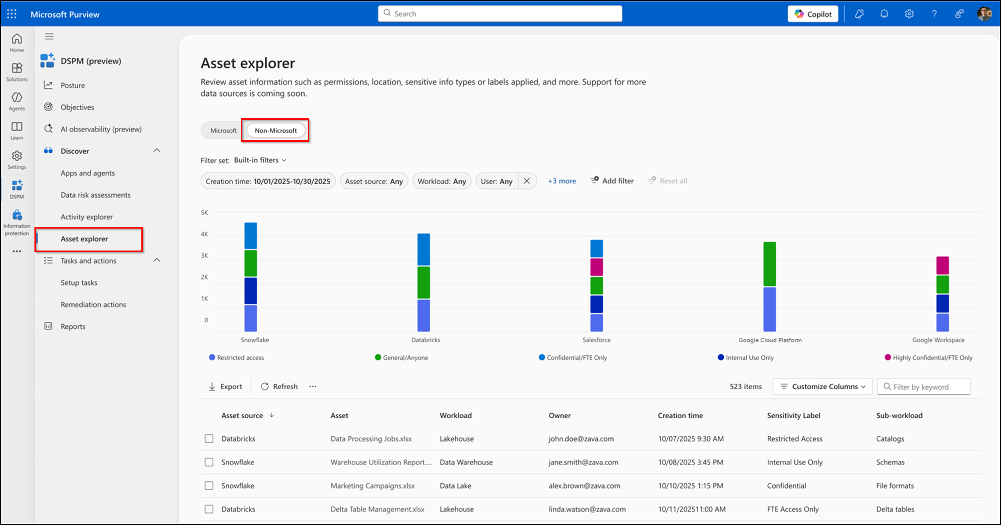Open the DSPM section in the left rail

tap(16, 190)
